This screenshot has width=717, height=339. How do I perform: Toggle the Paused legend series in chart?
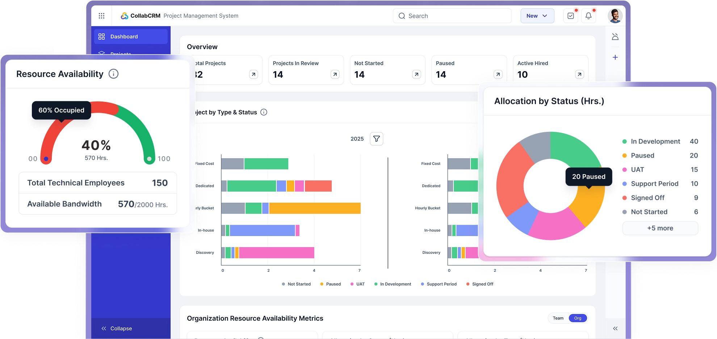click(x=330, y=284)
